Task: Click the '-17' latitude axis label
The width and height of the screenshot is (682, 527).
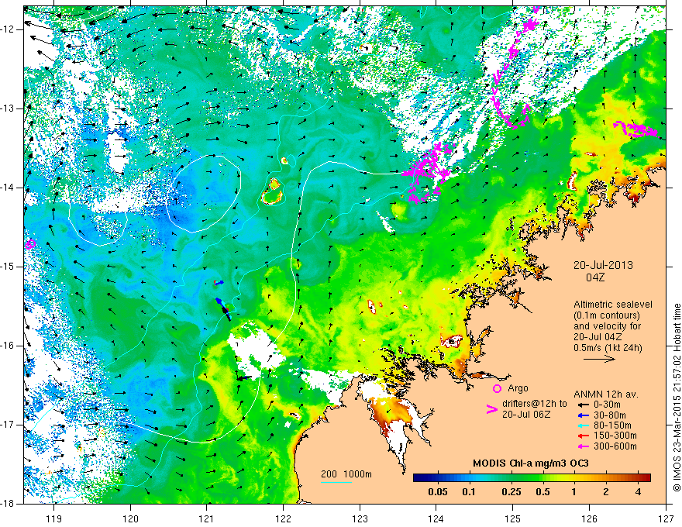Action: [x=9, y=425]
